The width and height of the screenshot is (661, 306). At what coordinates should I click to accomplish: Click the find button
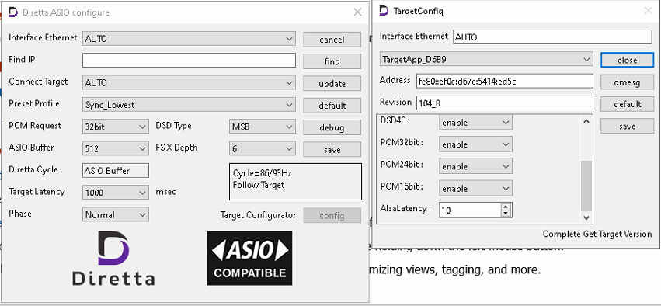click(x=332, y=61)
